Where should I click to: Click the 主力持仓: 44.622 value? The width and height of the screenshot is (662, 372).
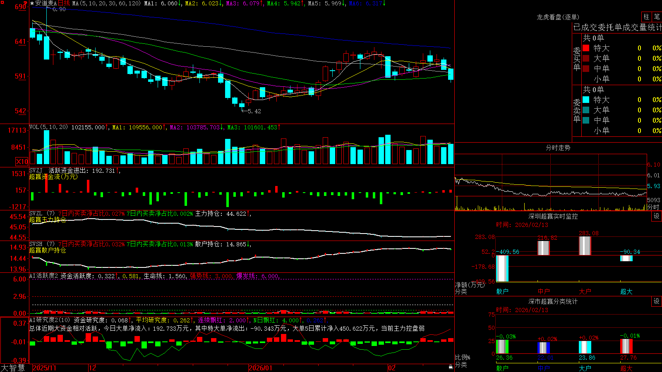click(x=221, y=214)
